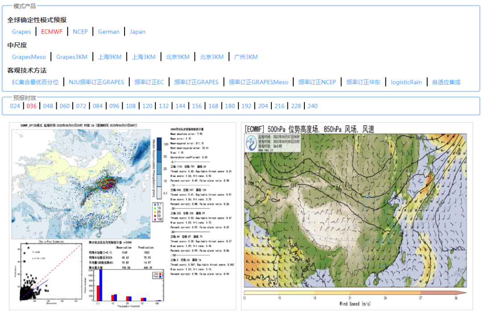Switch forecast lead time to 084
The width and height of the screenshot is (482, 314).
click(x=98, y=106)
